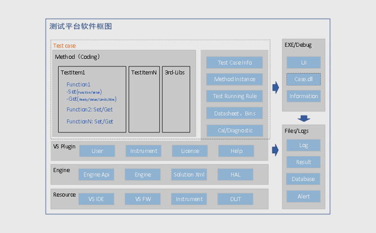Viewport: 376px width, 233px height.
Task: Select the DUT box
Action: click(235, 199)
